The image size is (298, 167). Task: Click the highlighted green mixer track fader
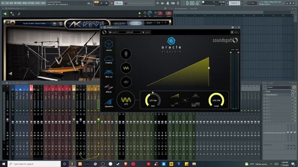(x=98, y=120)
